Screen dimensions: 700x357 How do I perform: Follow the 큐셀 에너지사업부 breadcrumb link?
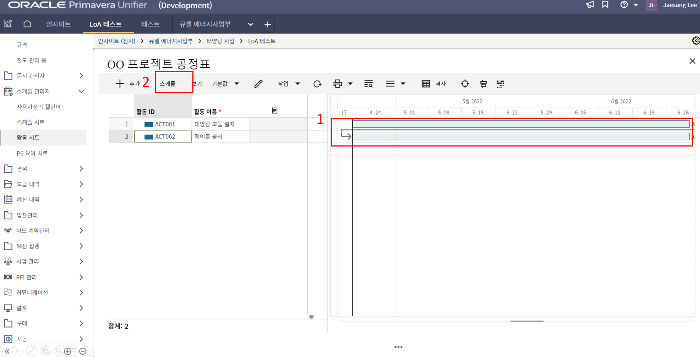pos(171,41)
